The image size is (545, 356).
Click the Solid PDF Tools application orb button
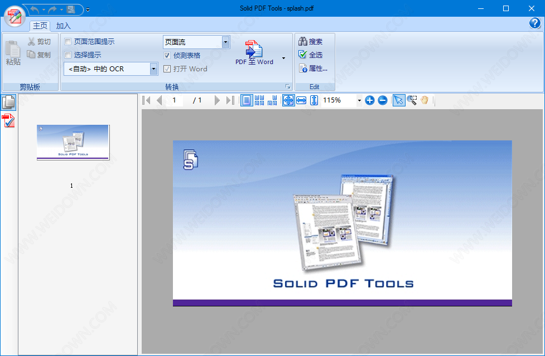point(15,16)
